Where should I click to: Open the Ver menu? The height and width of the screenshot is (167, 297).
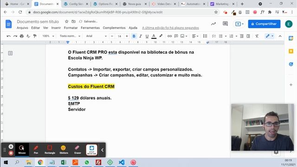[x=45, y=28]
